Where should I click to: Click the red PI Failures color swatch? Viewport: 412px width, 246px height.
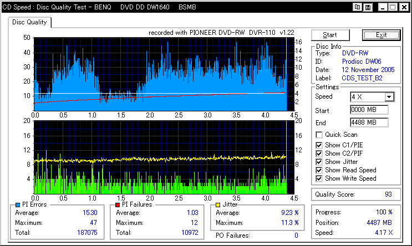pos(118,205)
